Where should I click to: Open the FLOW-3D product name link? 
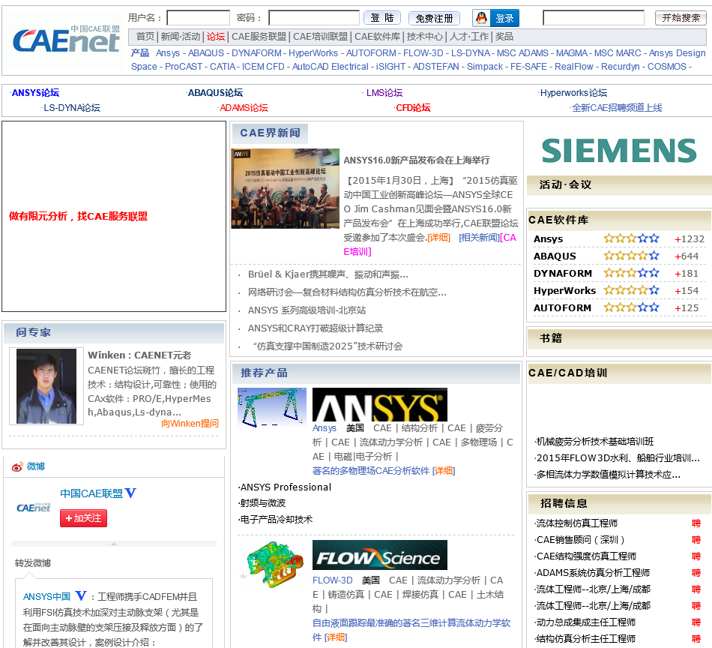point(332,580)
